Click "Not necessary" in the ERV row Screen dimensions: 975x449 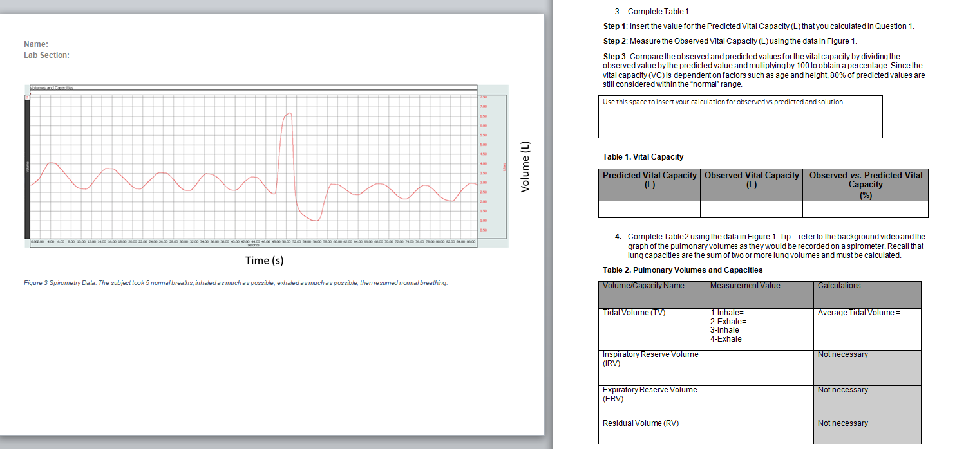click(x=842, y=390)
